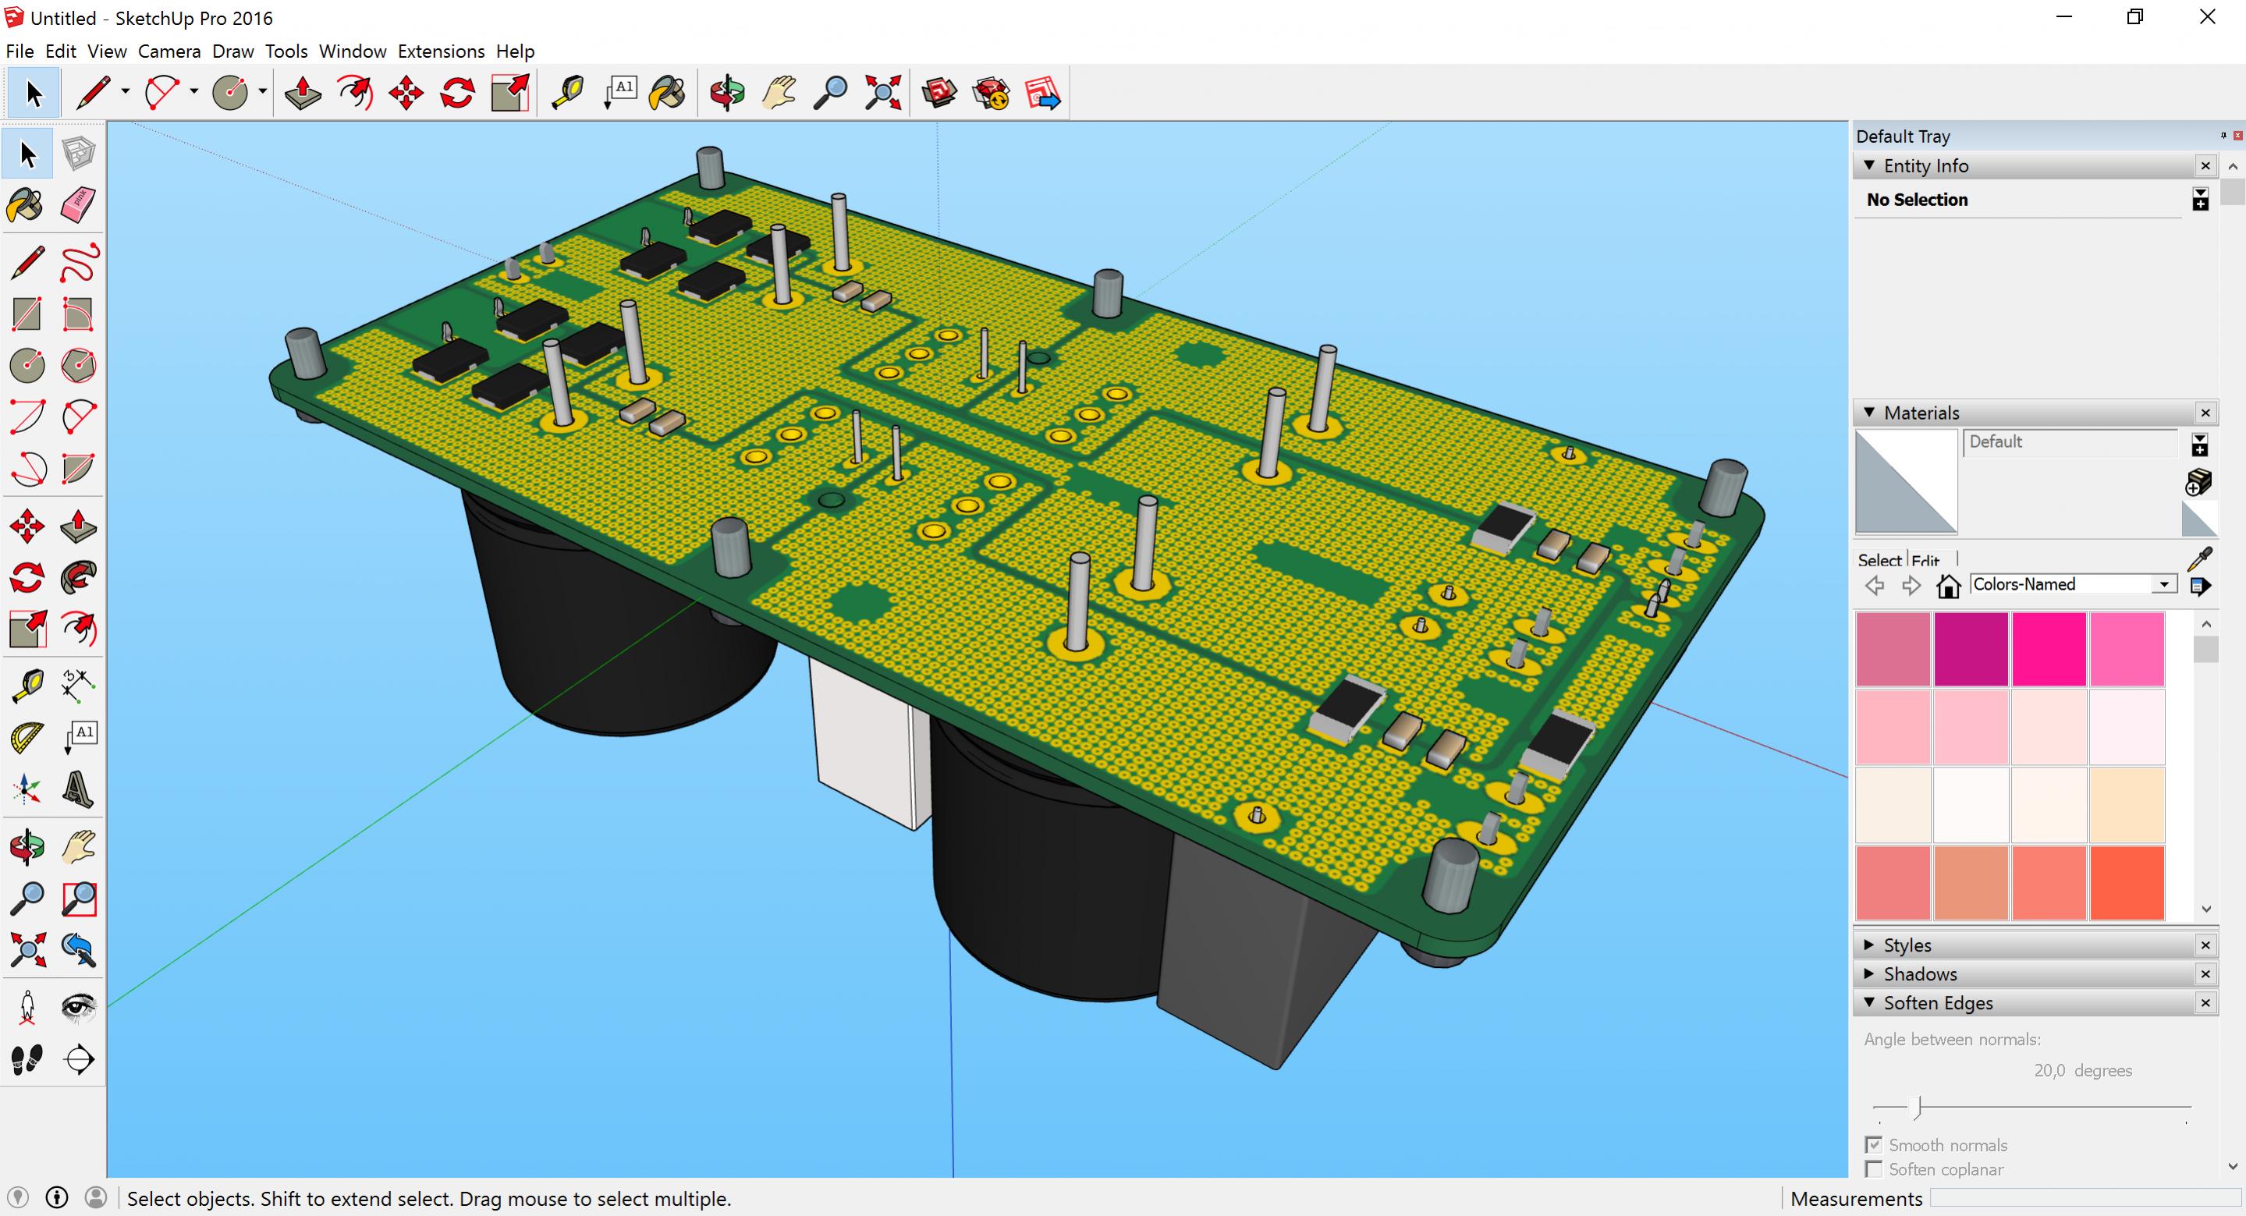Click Materials Home (In Model) button
The width and height of the screenshot is (2246, 1216).
(1948, 585)
